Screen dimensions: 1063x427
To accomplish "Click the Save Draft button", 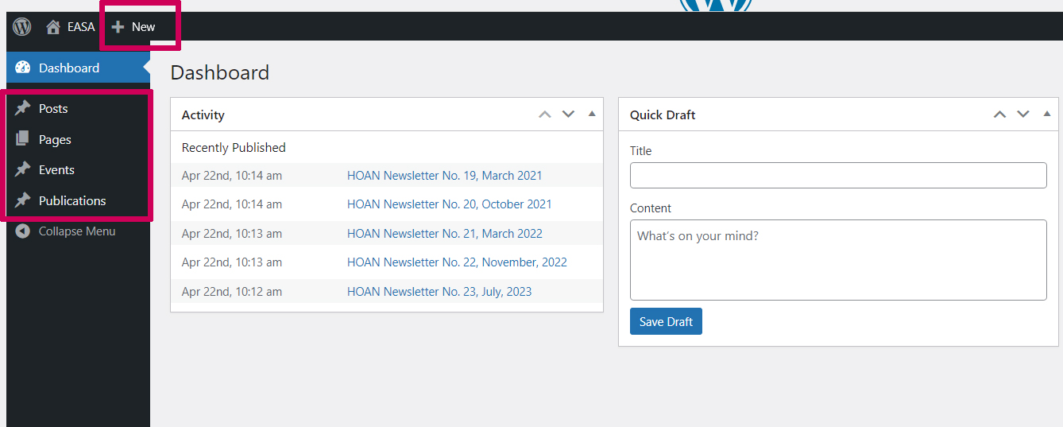I will (x=666, y=321).
